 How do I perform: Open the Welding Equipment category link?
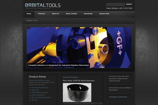pyautogui.click(x=38, y=95)
